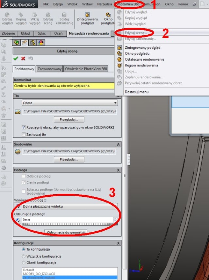The height and width of the screenshot is (280, 209).
Task: Click the 0mm floor offset input field
Action: (68, 220)
